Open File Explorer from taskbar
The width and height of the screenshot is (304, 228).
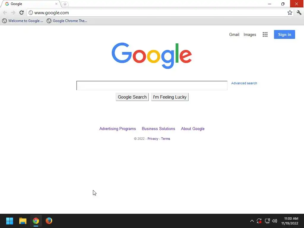point(23,221)
